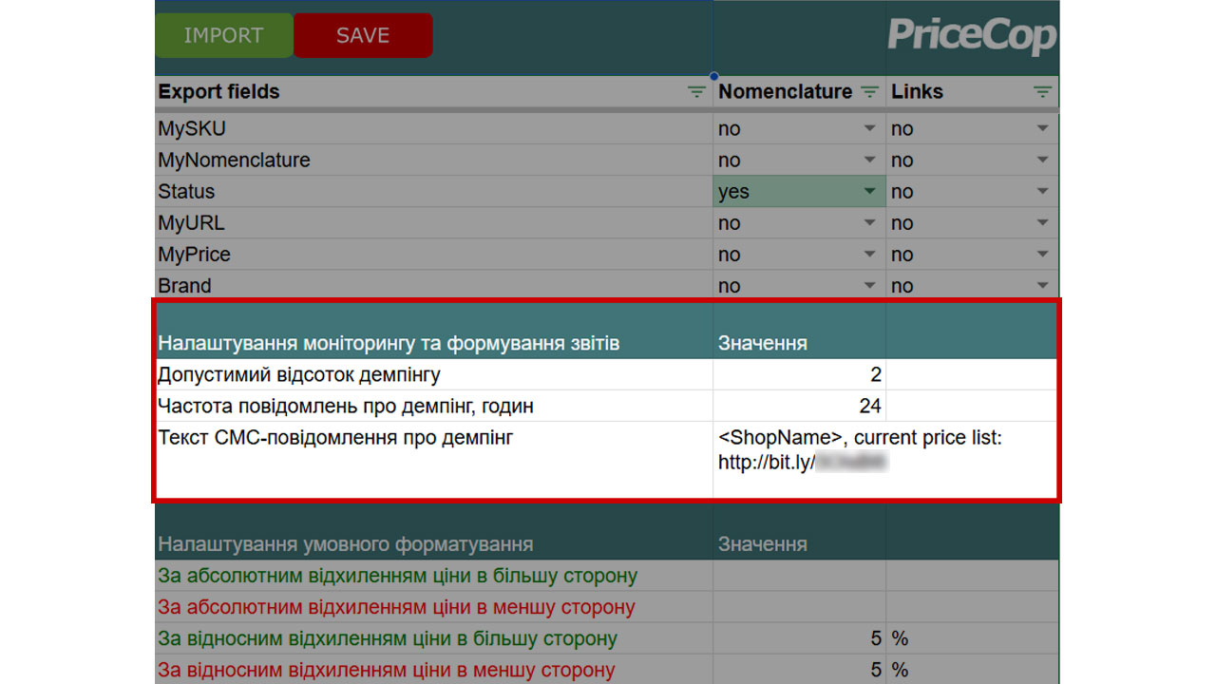Screen dimensions: 1216x684
Task: Open the Links dropdown for Status
Action: [1042, 191]
